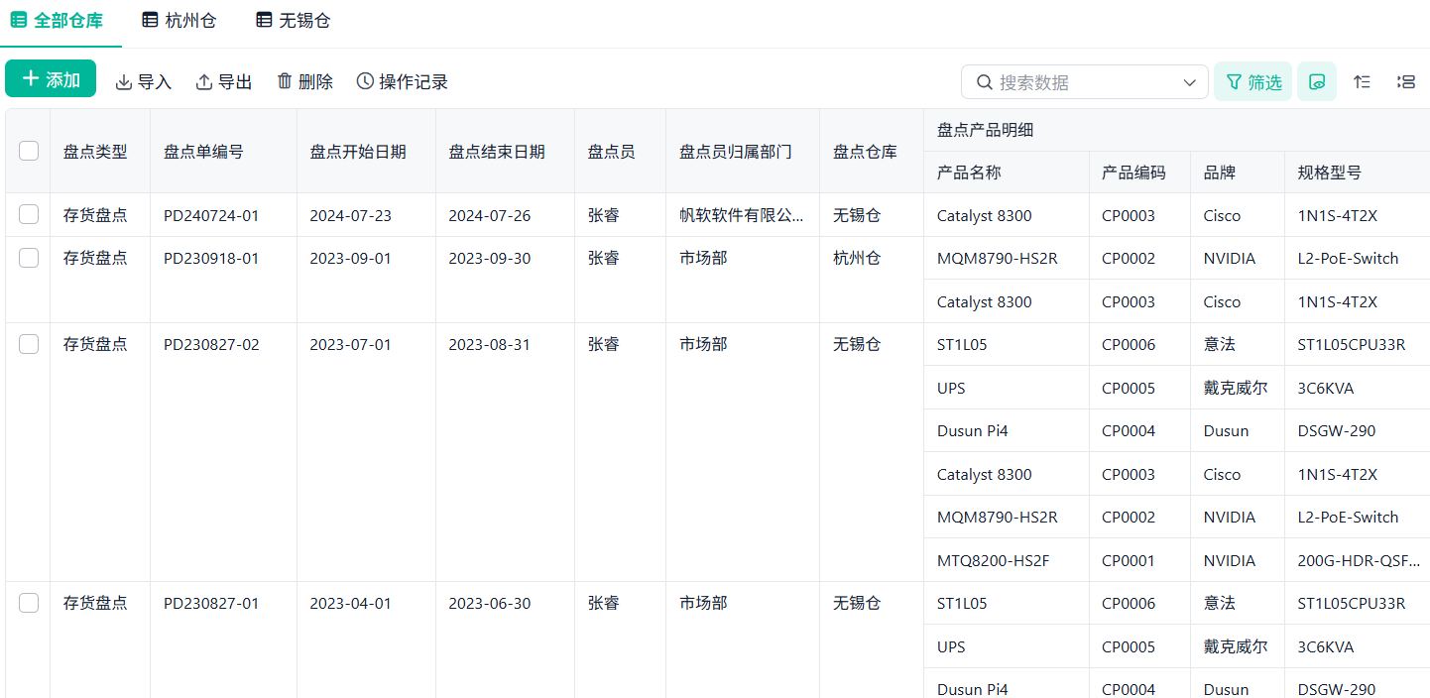The width and height of the screenshot is (1430, 698).
Task: Check the row PD230827-02 checkbox
Action: (x=29, y=344)
